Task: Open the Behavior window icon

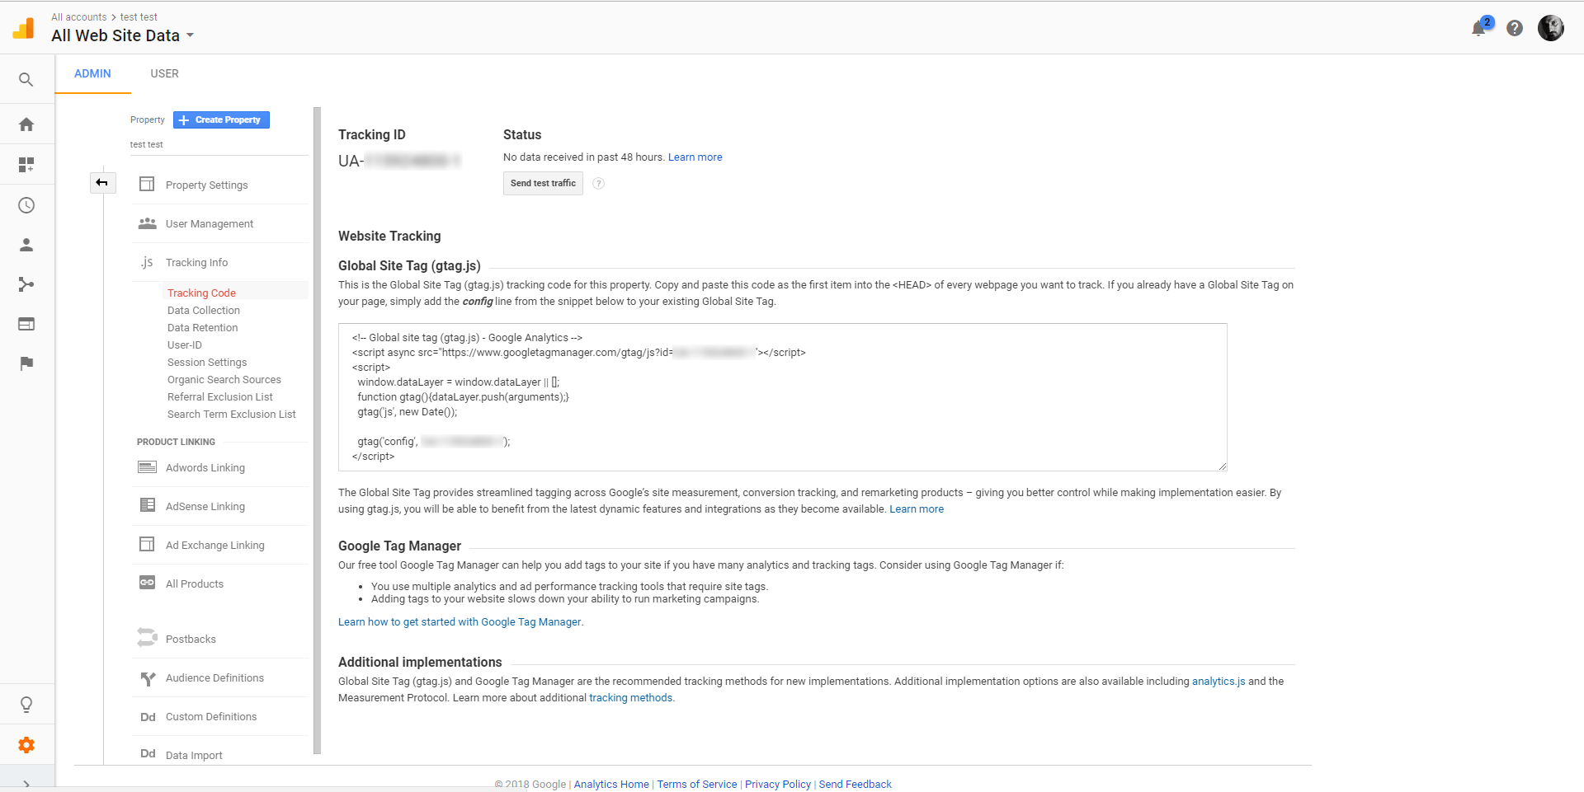Action: tap(26, 324)
